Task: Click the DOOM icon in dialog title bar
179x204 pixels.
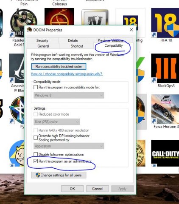Action: [29, 30]
